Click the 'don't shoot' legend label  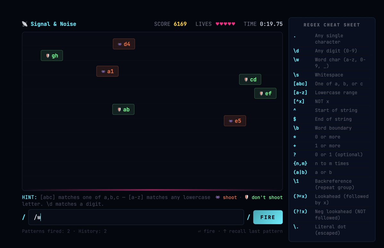pyautogui.click(x=267, y=197)
